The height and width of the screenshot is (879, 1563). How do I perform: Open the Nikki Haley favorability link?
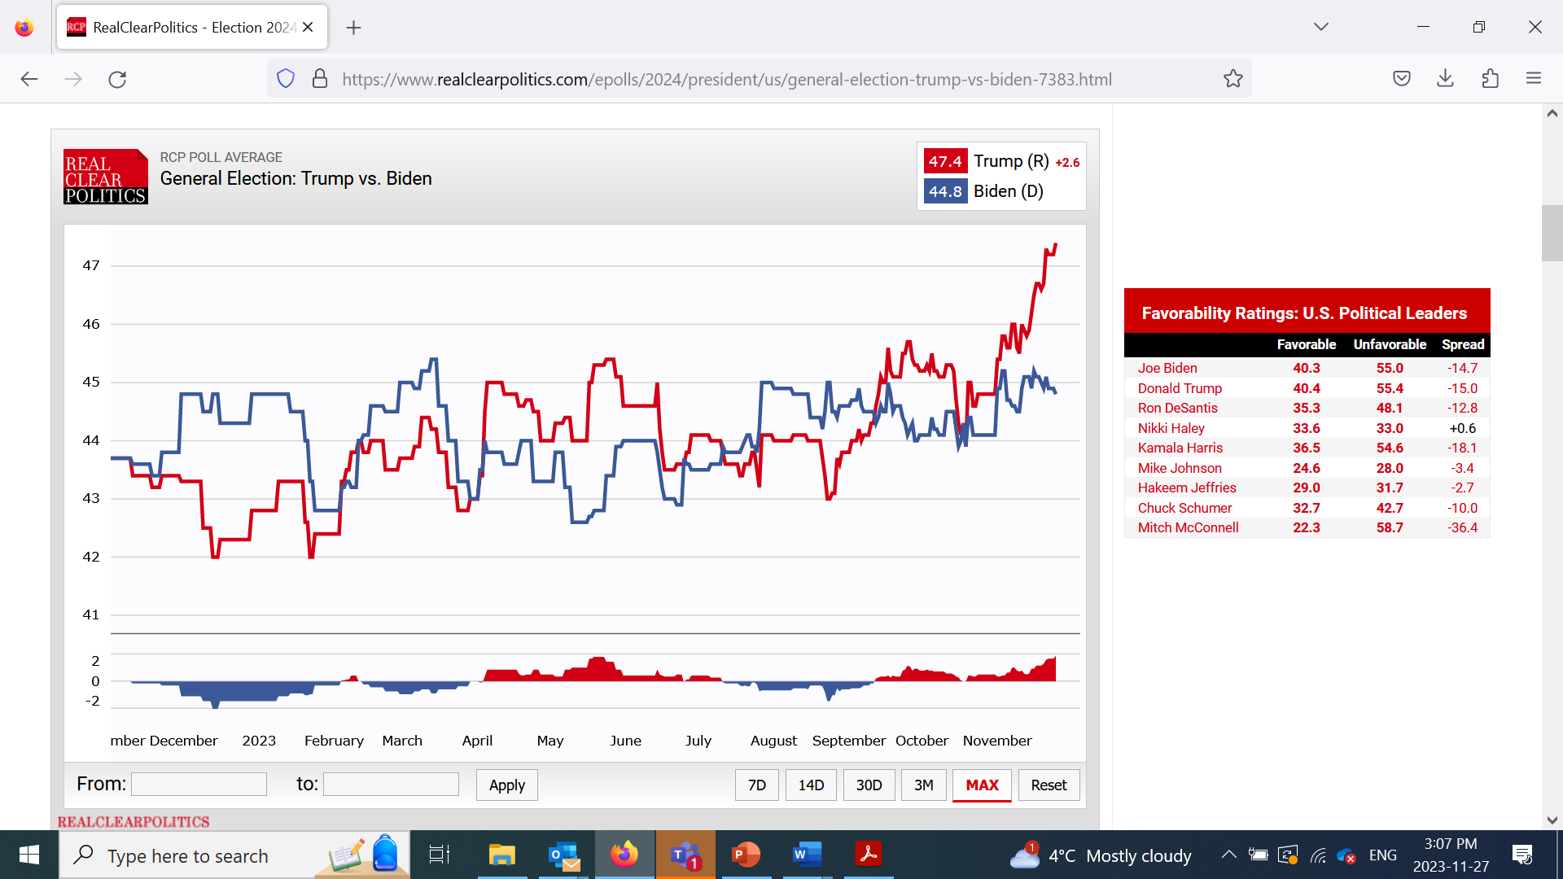(x=1171, y=428)
